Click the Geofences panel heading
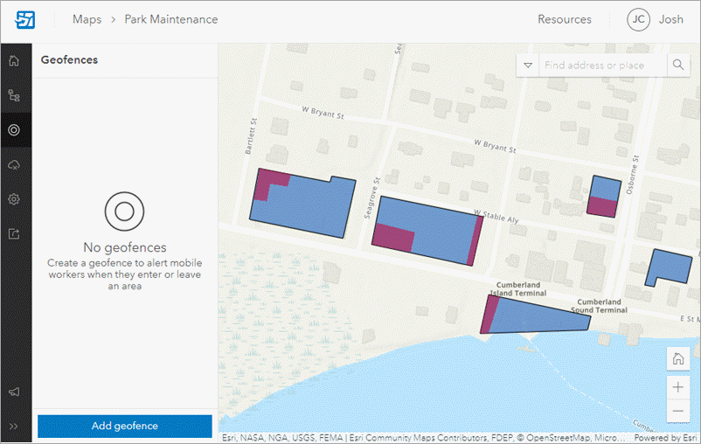This screenshot has height=444, width=701. point(69,60)
